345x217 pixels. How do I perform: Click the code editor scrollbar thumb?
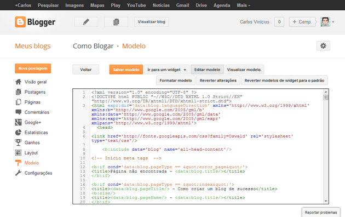pos(326,98)
